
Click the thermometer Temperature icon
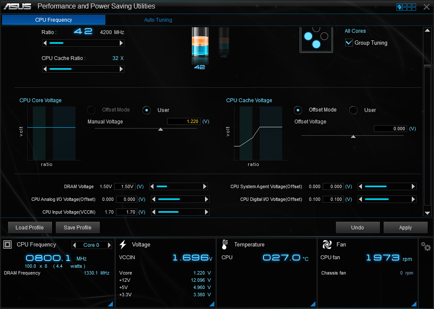click(225, 244)
